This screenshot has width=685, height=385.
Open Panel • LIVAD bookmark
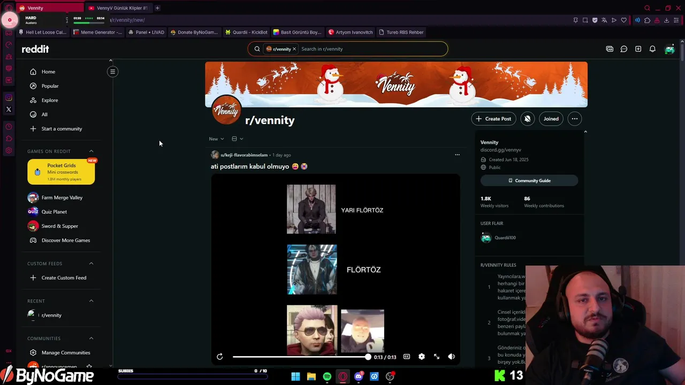(147, 32)
